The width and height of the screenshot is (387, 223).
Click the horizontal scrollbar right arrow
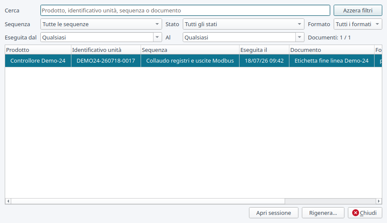(379, 201)
